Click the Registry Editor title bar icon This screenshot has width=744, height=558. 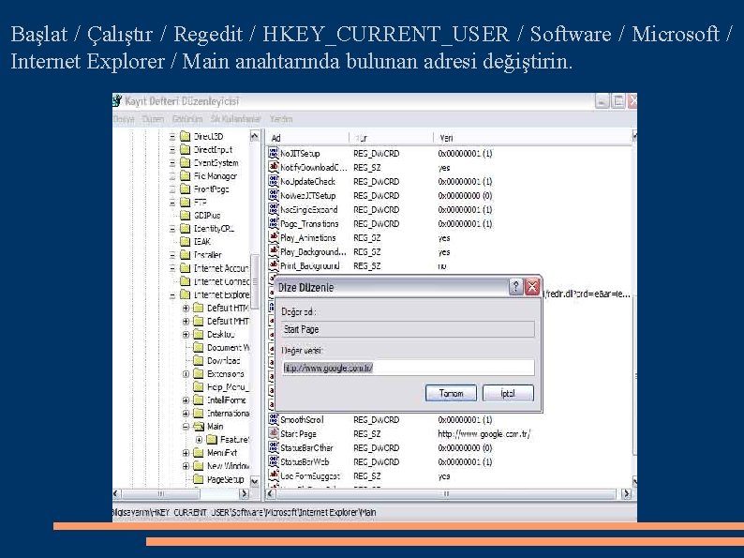coord(117,100)
